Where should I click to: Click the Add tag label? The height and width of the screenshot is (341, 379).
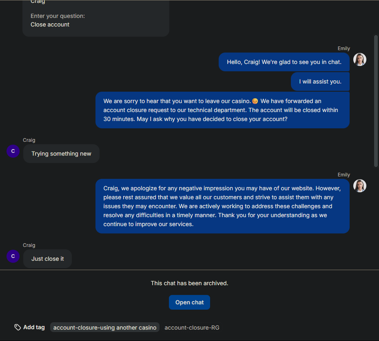pos(34,327)
